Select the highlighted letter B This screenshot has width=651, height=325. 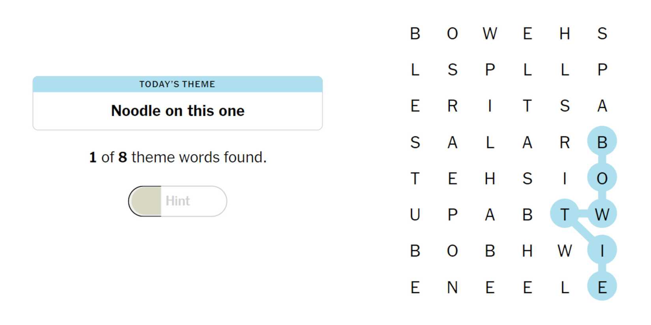[602, 142]
